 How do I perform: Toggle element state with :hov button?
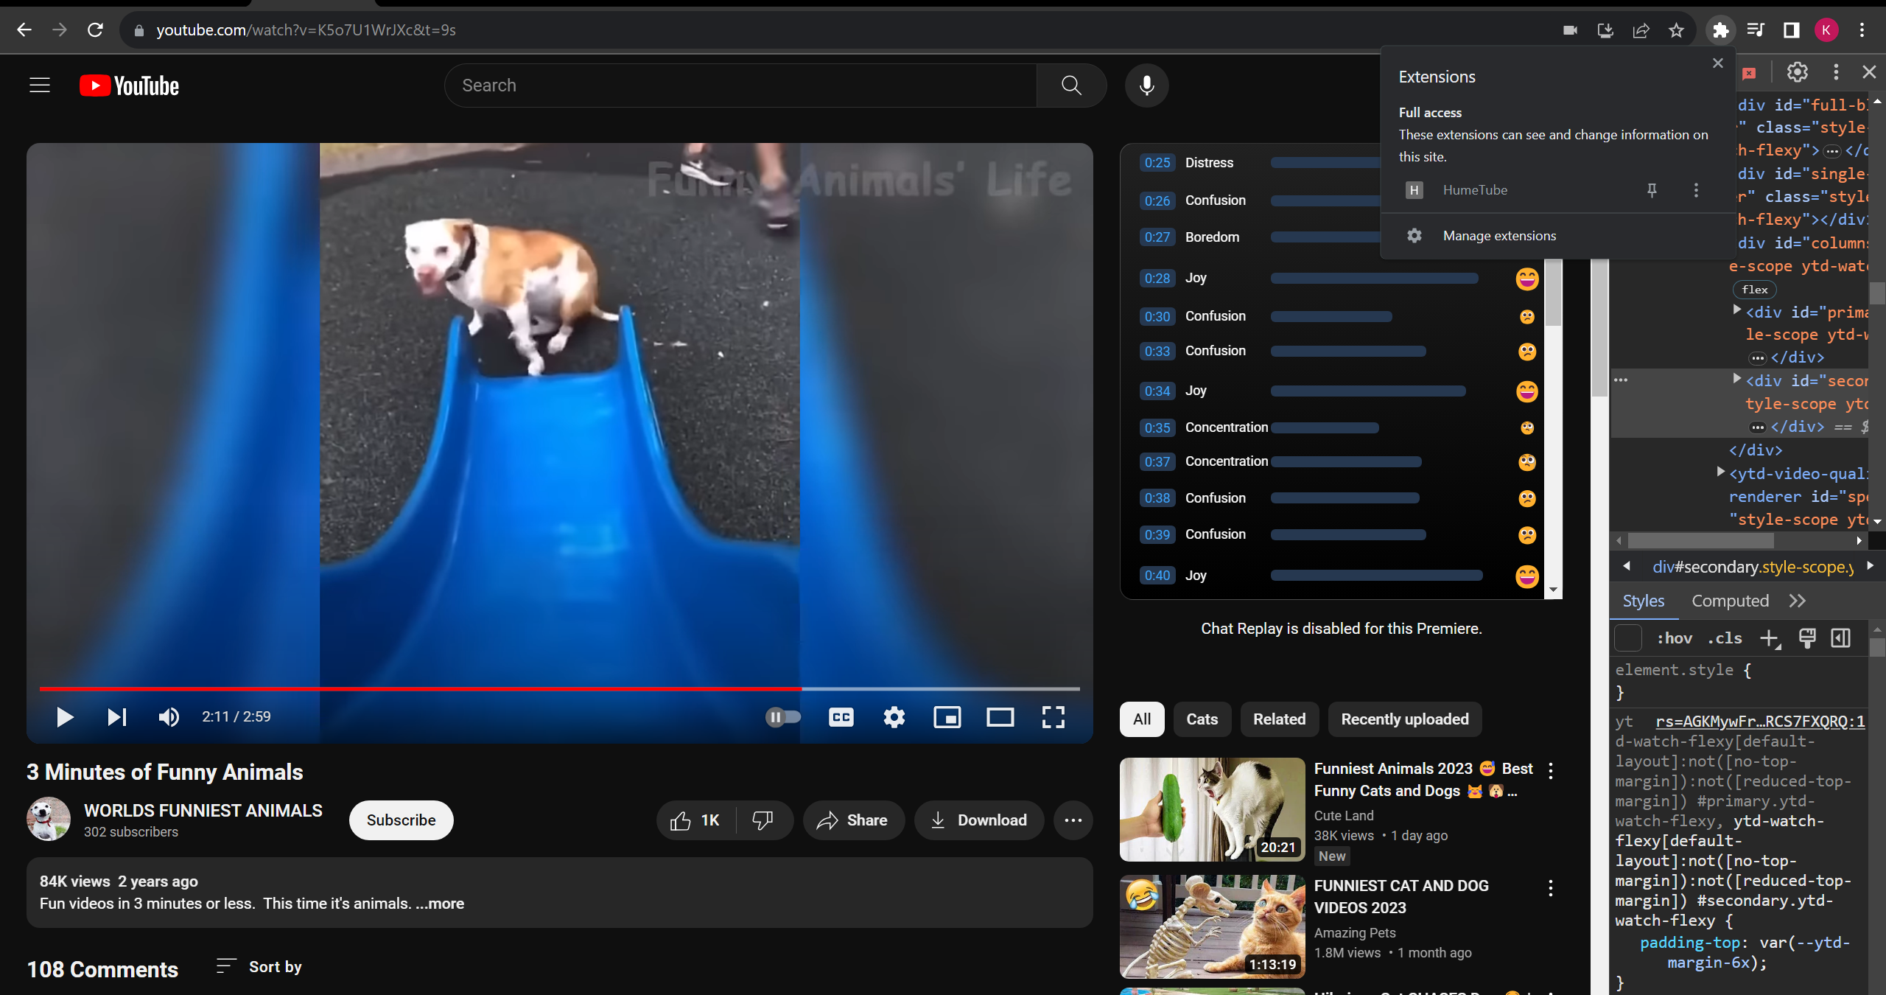click(1674, 638)
